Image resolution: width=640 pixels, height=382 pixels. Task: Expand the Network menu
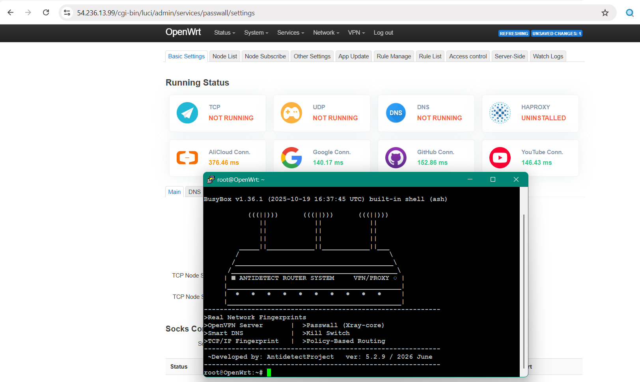pos(326,33)
